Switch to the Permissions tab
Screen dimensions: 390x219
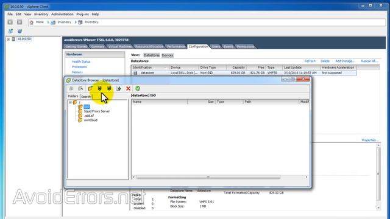click(245, 47)
